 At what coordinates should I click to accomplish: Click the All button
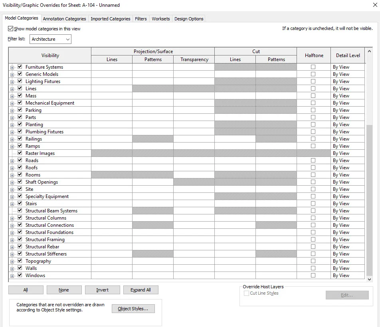26,290
